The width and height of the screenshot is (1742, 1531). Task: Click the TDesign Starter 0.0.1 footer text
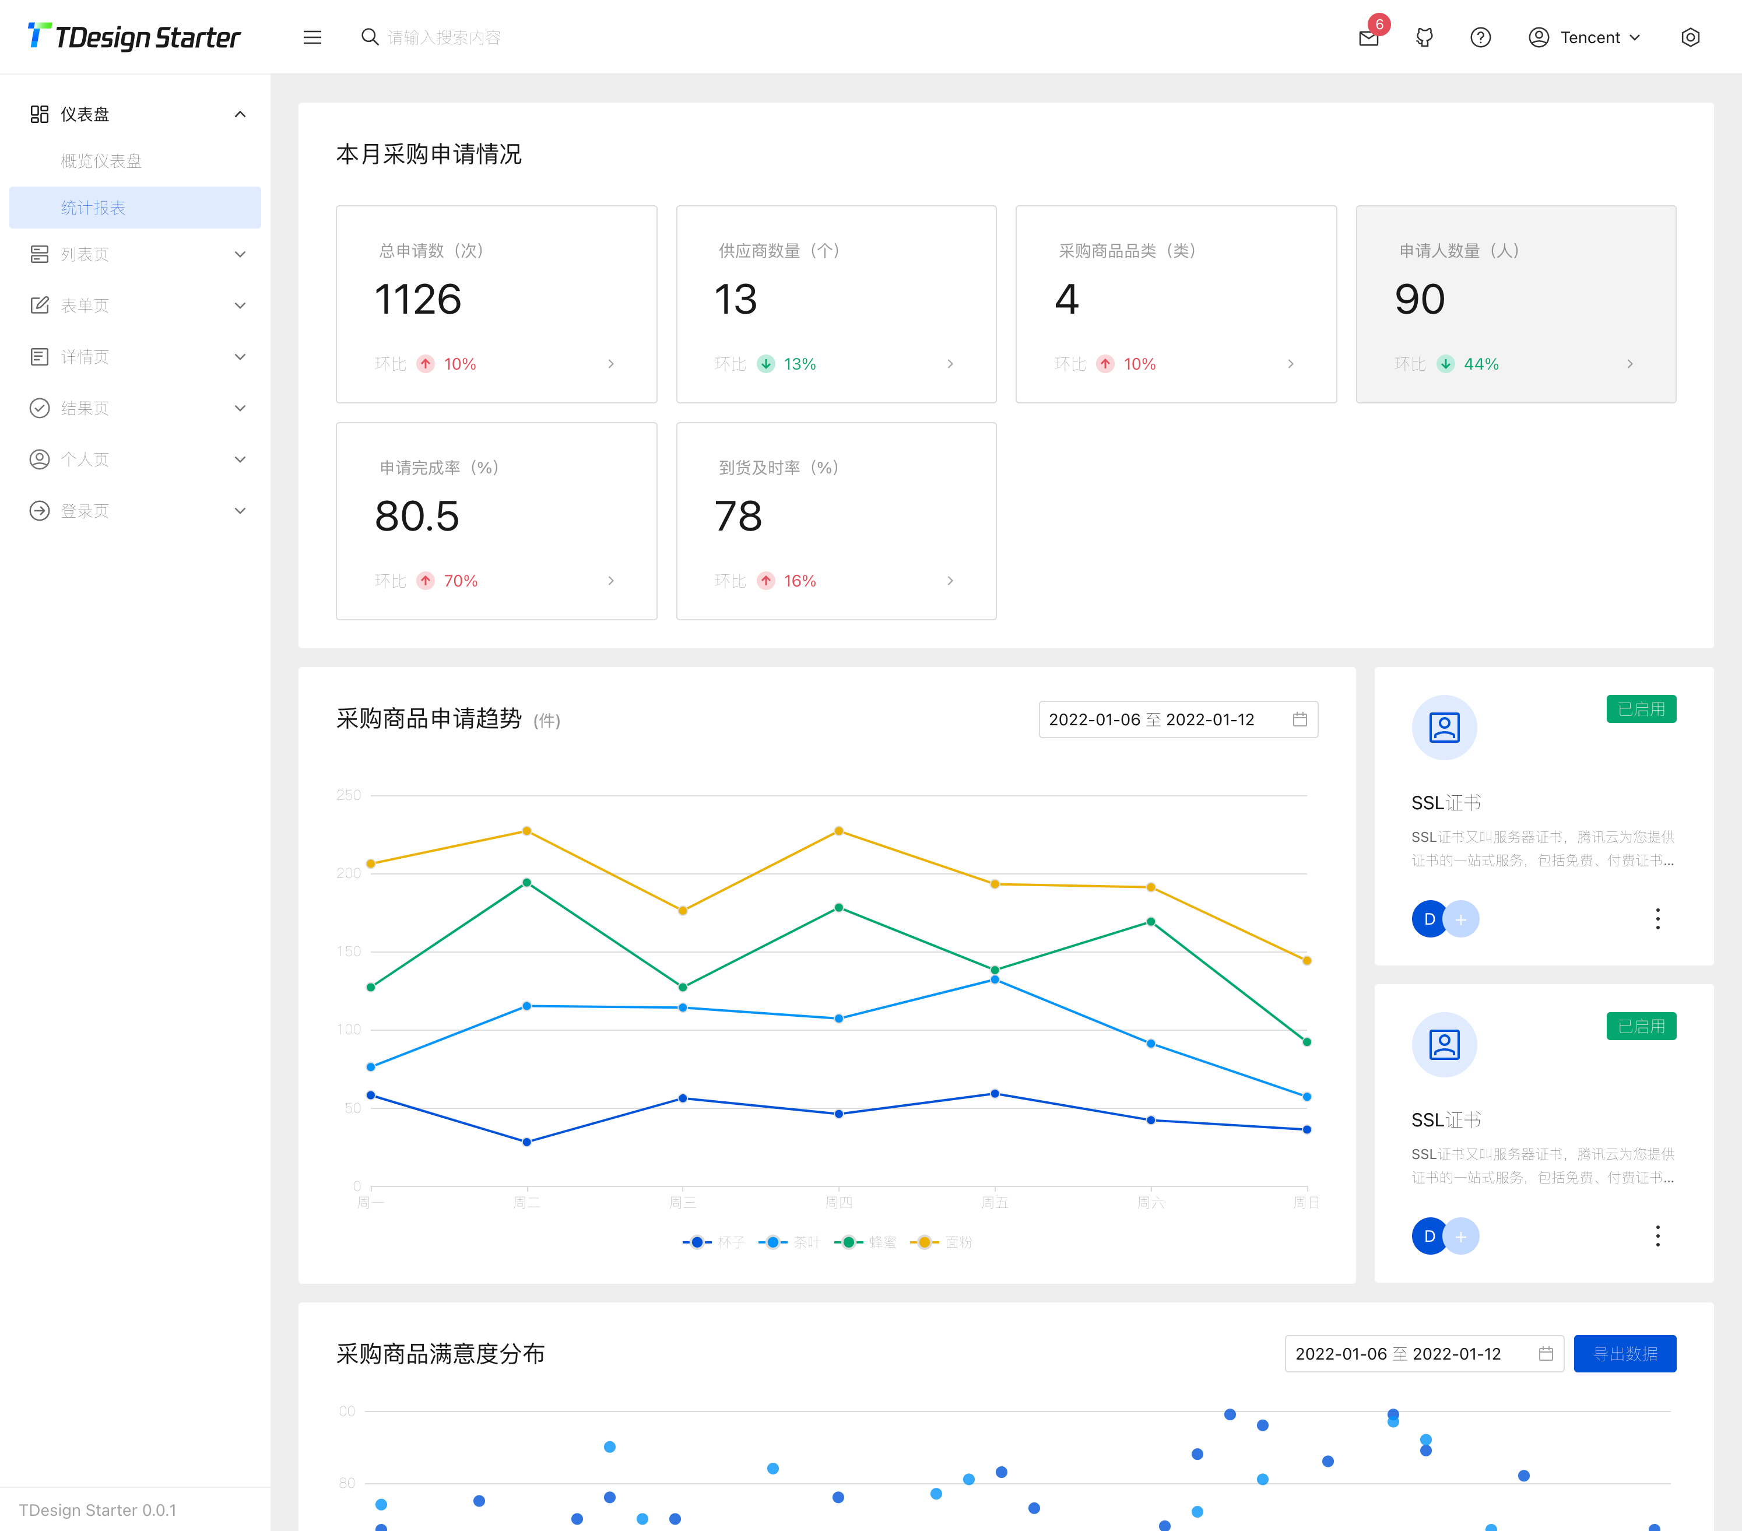pyautogui.click(x=97, y=1509)
